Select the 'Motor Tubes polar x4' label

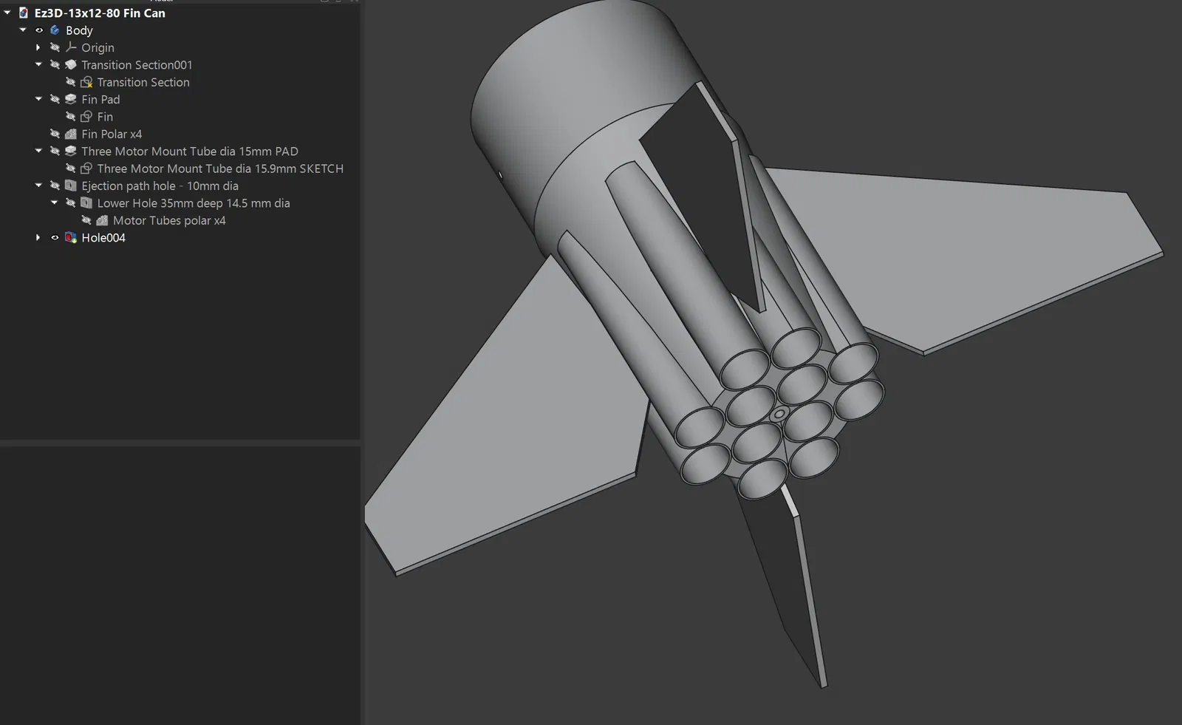tap(169, 220)
